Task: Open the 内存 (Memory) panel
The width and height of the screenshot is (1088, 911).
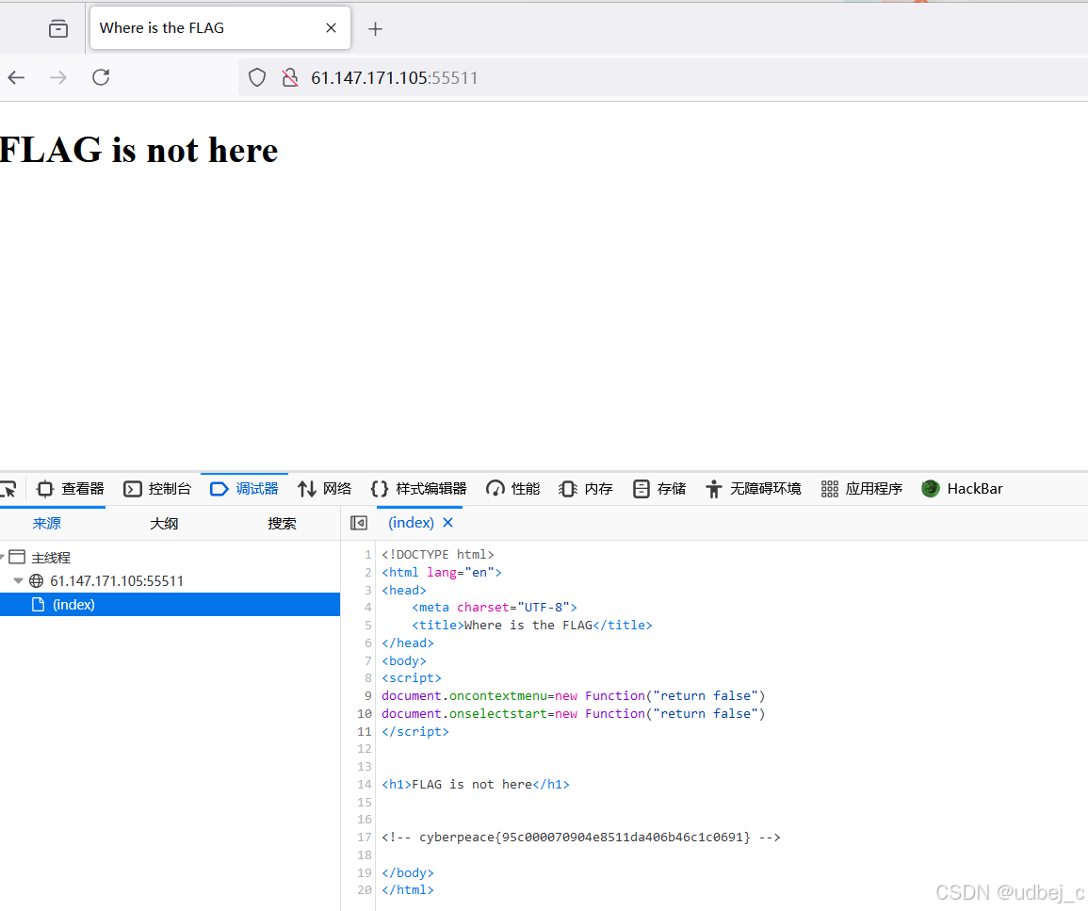Action: tap(586, 488)
